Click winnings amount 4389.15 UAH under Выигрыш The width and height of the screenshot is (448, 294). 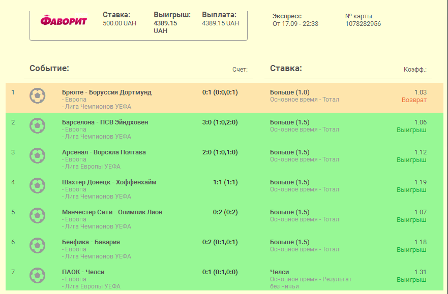pyautogui.click(x=165, y=27)
